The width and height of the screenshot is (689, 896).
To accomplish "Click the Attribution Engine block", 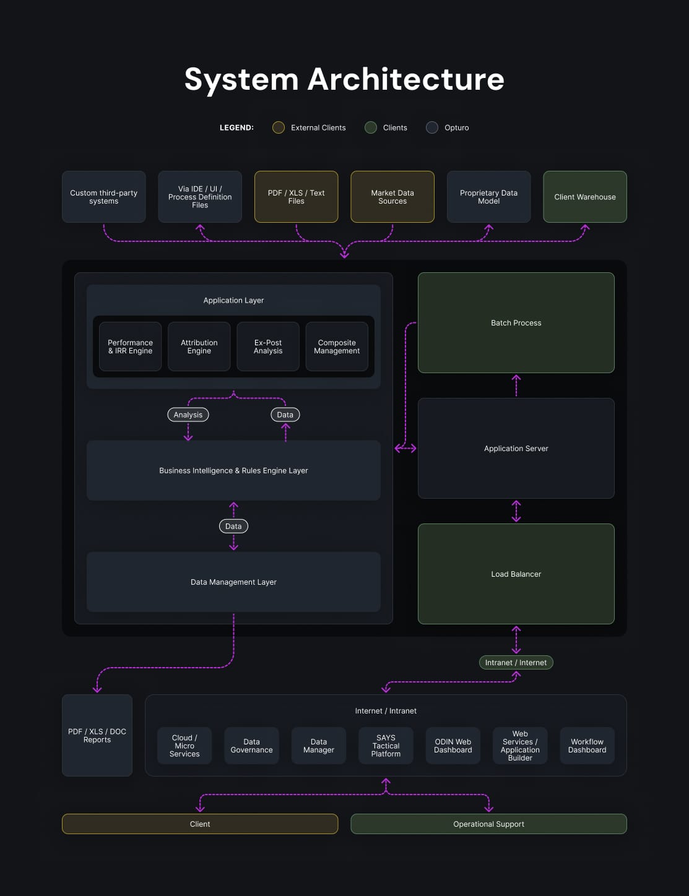I will [x=199, y=347].
